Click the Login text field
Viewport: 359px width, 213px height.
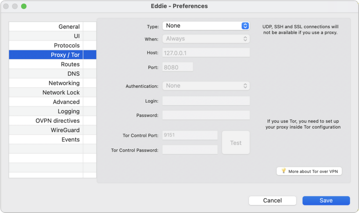pos(206,101)
